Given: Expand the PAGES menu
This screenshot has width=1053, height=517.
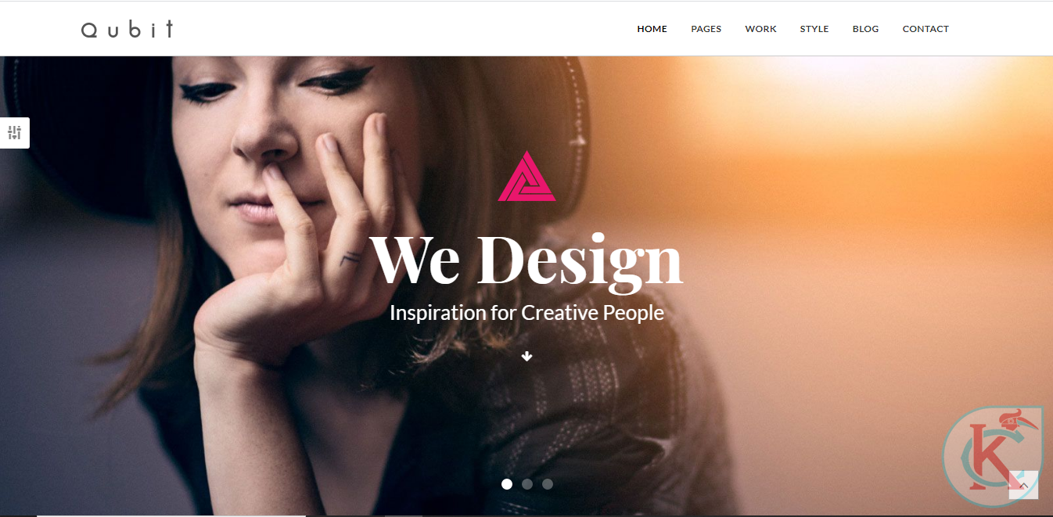Looking at the screenshot, I should click(x=706, y=29).
